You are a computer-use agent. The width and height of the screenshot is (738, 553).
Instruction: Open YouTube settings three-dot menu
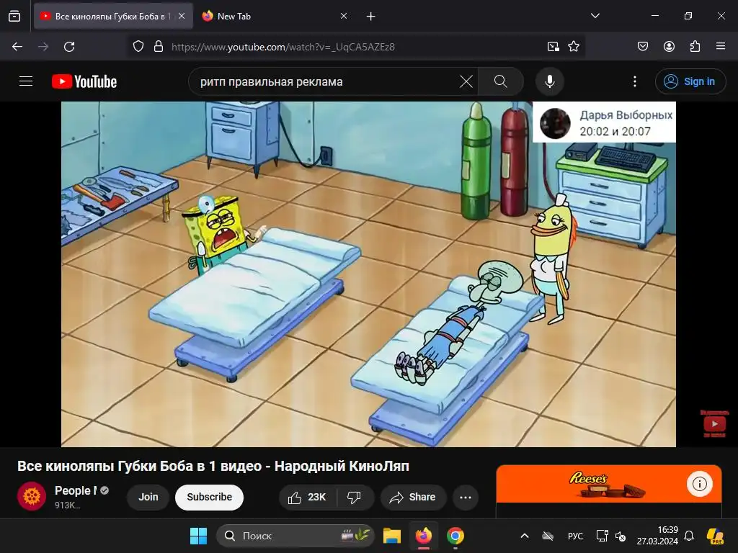[635, 81]
